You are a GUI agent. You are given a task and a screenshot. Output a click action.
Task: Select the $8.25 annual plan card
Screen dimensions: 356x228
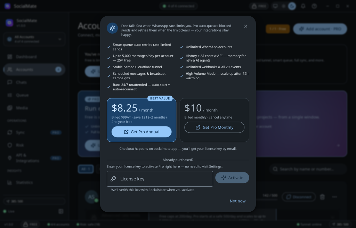click(141, 120)
